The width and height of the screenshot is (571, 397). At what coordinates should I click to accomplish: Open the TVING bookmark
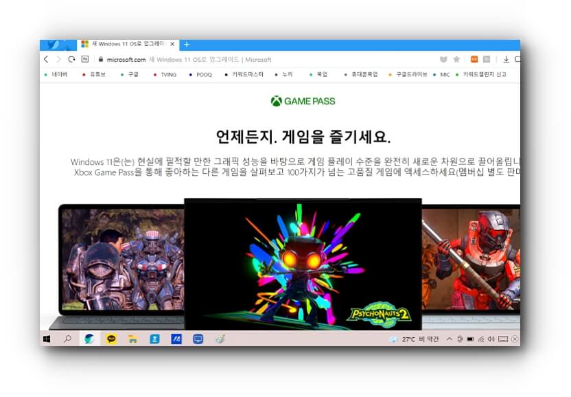[x=165, y=74]
